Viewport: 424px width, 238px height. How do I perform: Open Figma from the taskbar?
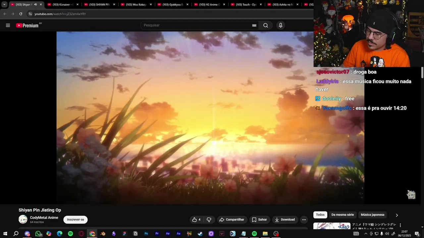(x=125, y=234)
